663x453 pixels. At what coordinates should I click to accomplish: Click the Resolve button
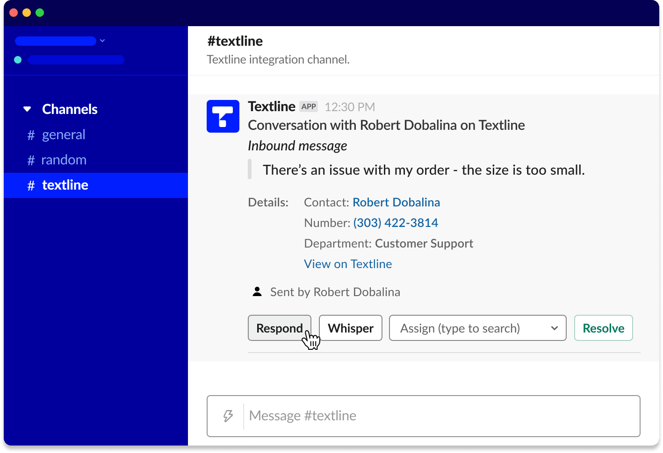[604, 328]
